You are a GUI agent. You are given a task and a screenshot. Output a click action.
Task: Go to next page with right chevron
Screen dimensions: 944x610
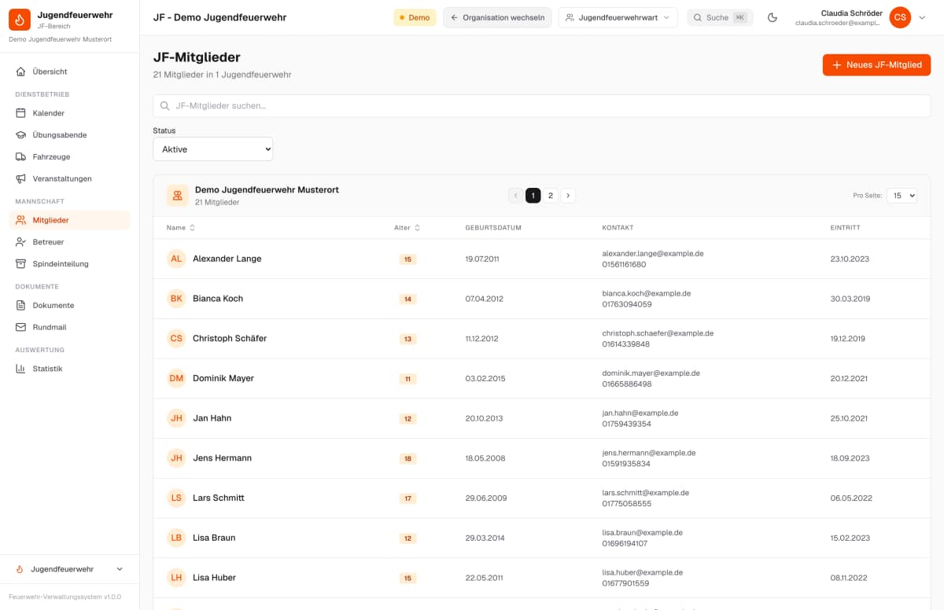tap(568, 196)
